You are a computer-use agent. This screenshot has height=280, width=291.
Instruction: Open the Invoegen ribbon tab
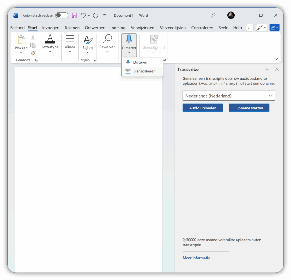[x=51, y=28]
